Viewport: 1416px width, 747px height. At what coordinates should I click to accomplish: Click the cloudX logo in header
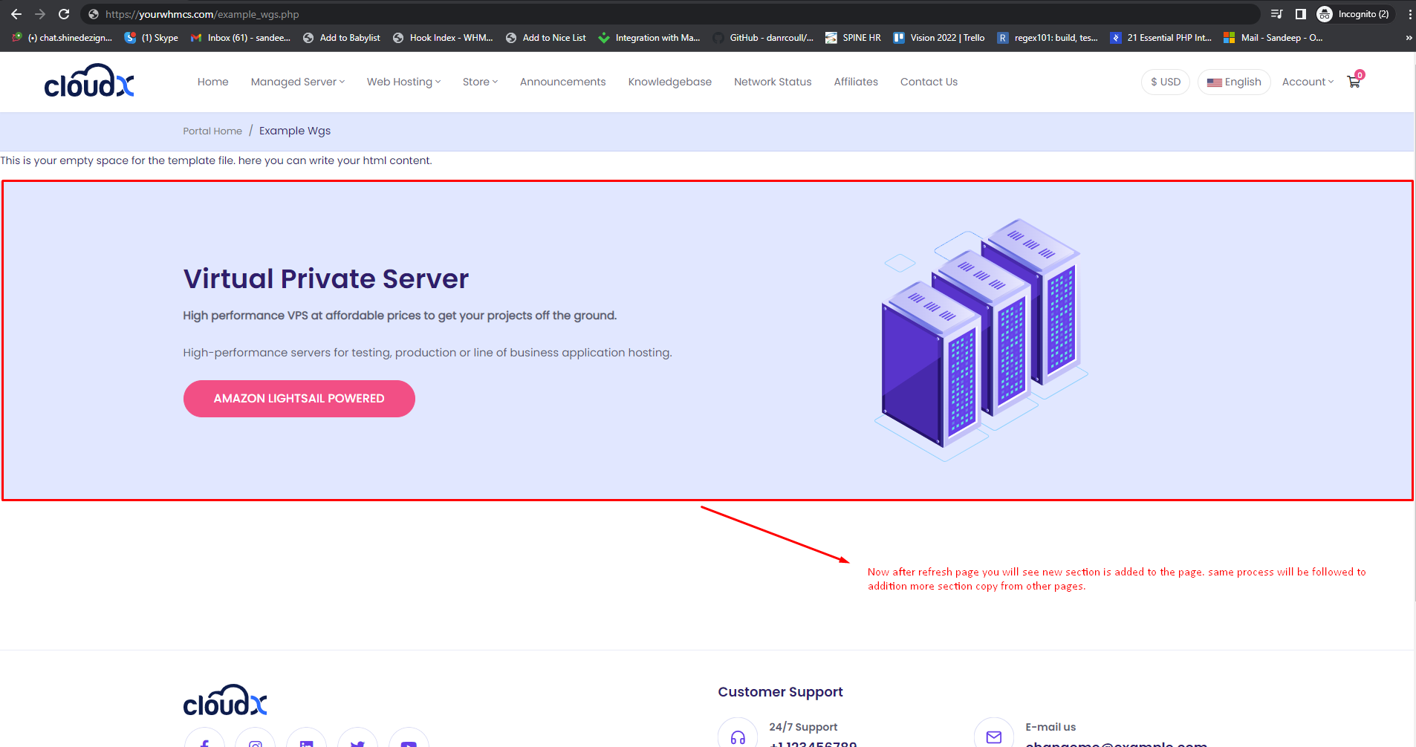pos(89,81)
